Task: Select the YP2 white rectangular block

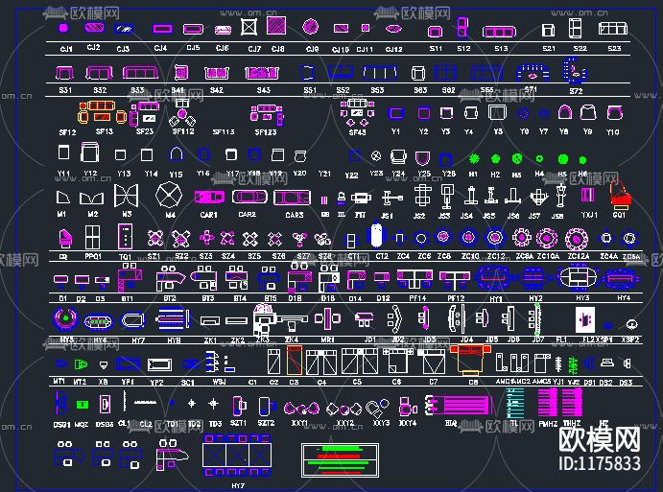Action: pos(159,364)
